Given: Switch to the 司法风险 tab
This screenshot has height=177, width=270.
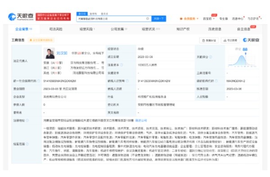Looking at the screenshot, I should click(56, 29).
